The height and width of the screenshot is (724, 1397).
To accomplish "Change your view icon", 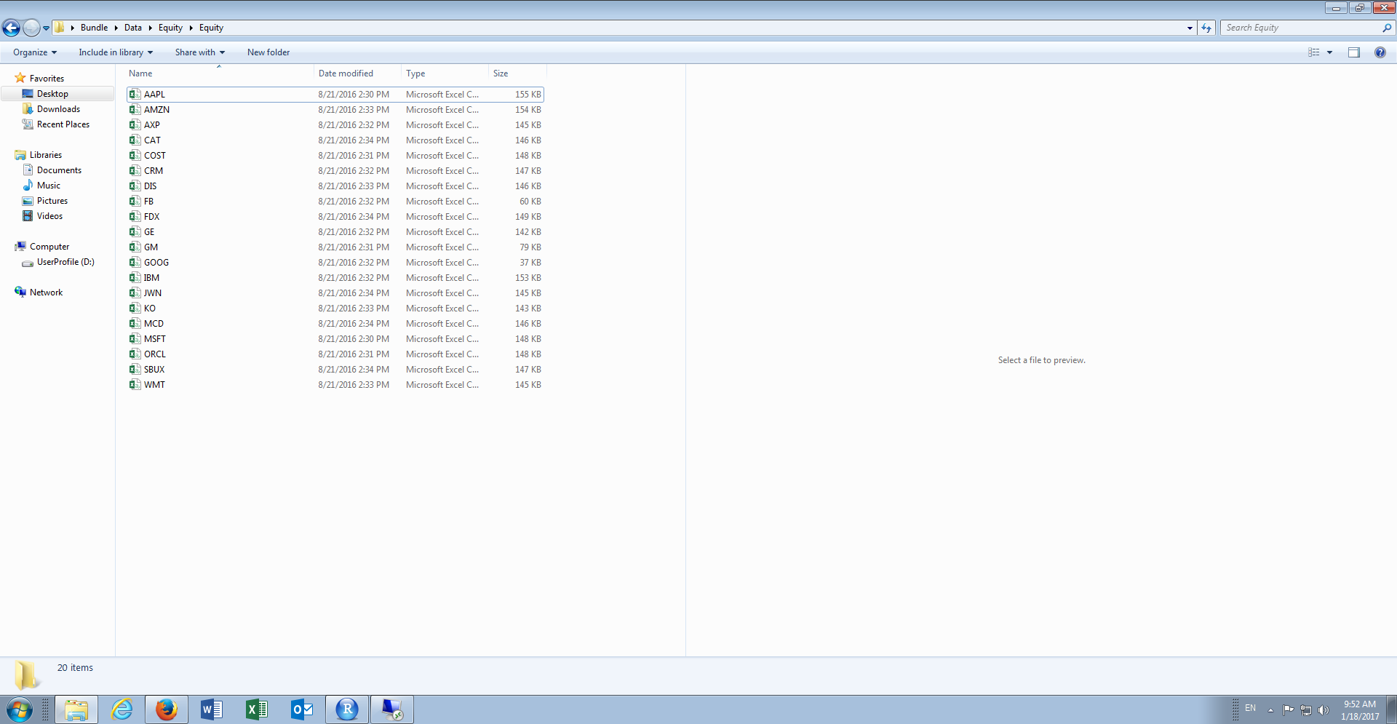I will pyautogui.click(x=1313, y=52).
